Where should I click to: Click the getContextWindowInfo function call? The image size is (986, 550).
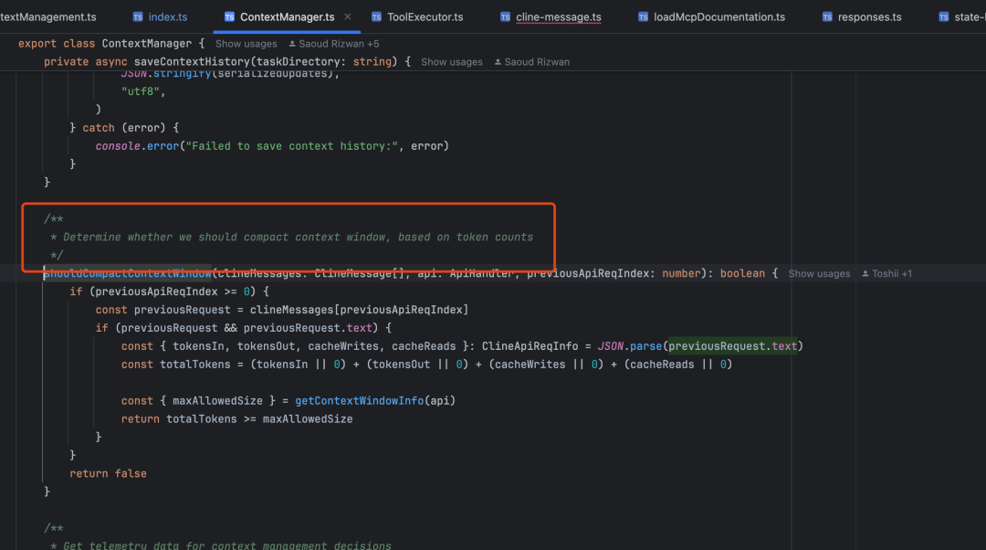(359, 401)
